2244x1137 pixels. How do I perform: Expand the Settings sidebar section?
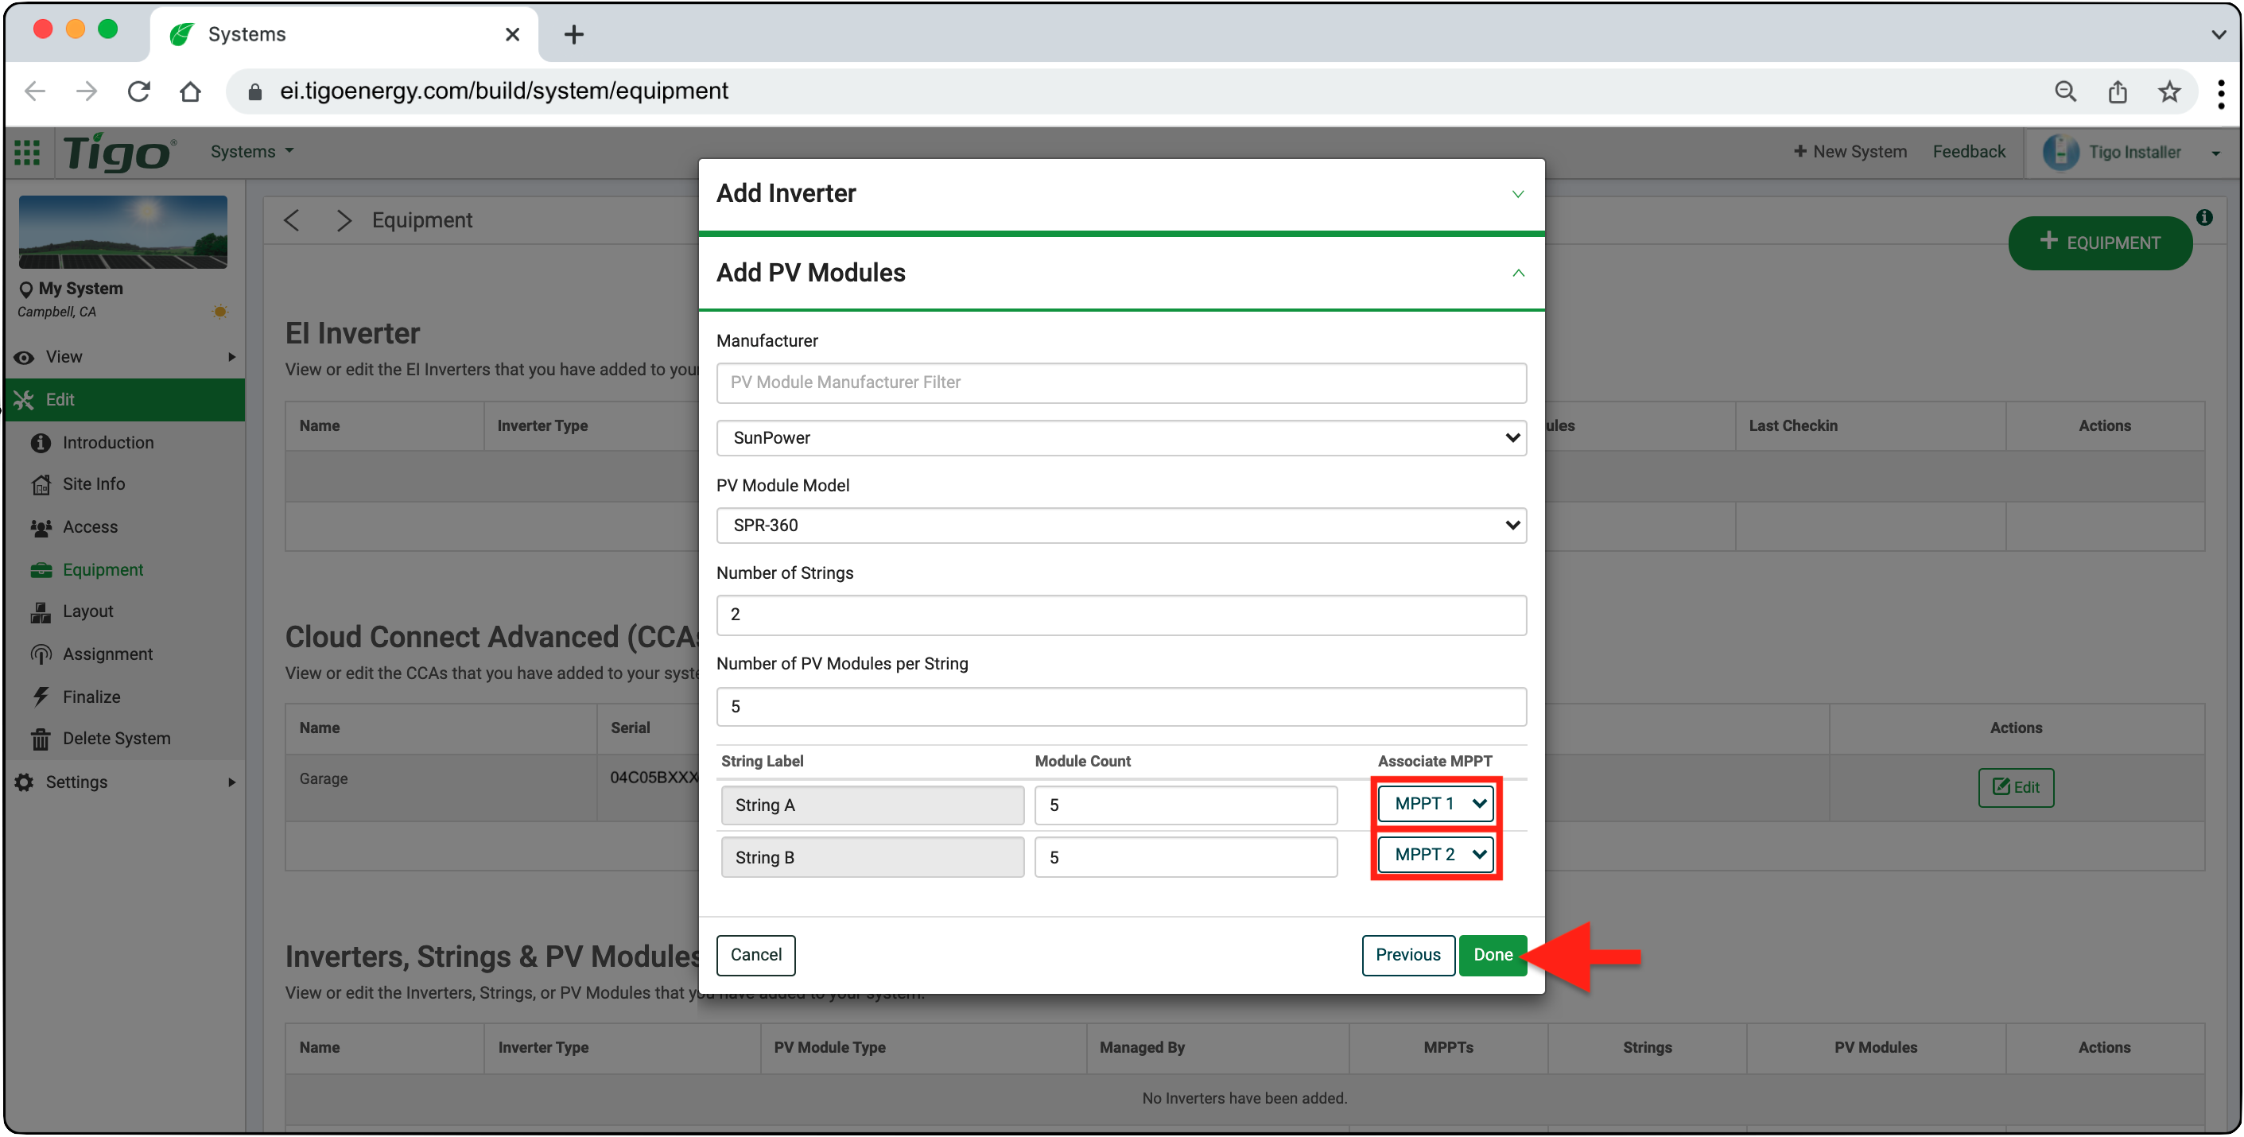pos(125,782)
